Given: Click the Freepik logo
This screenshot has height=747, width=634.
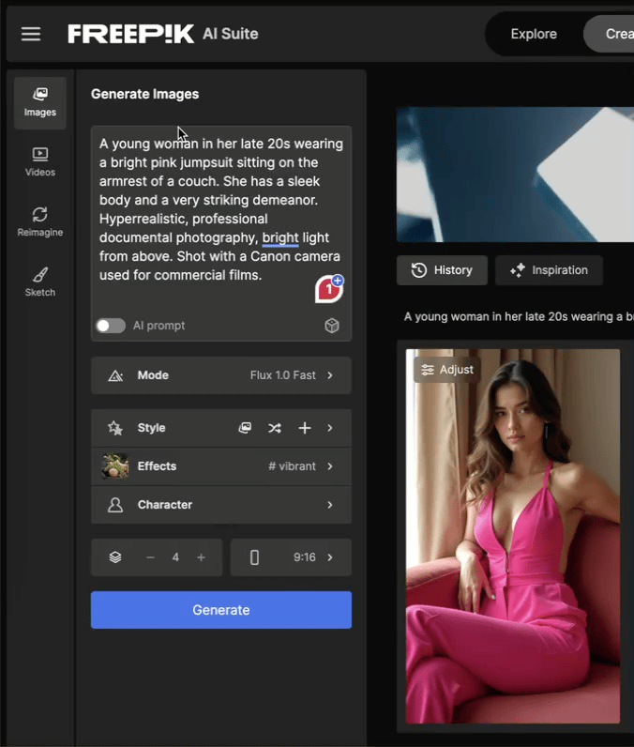Looking at the screenshot, I should coord(131,34).
